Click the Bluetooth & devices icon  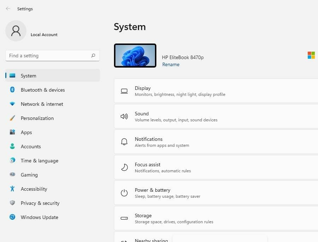pyautogui.click(x=12, y=90)
